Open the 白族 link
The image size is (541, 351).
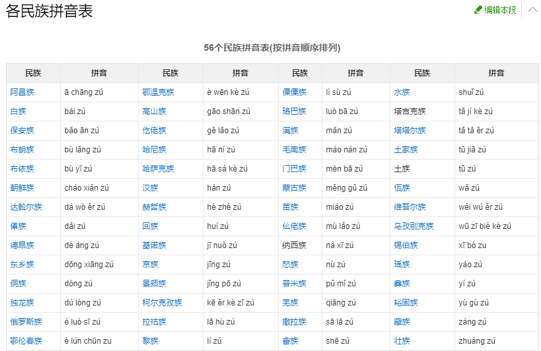point(18,112)
